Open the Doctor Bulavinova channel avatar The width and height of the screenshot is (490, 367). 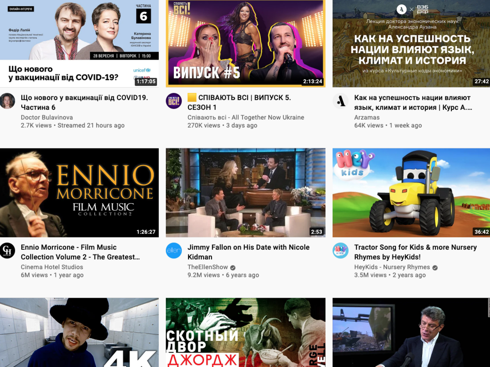pyautogui.click(x=8, y=101)
